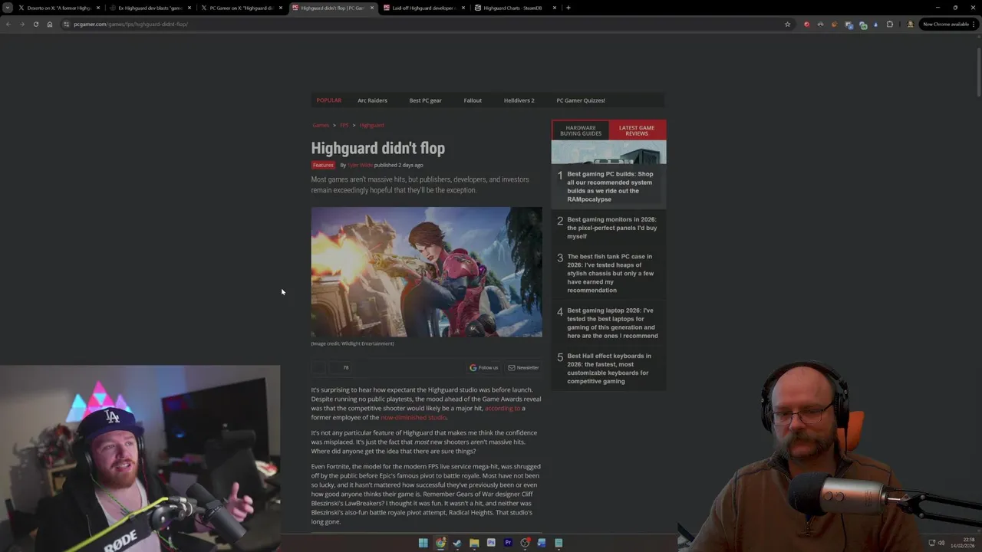The image size is (982, 552).
Task: Select Latest Game Reviews sidebar tab
Action: (x=637, y=130)
